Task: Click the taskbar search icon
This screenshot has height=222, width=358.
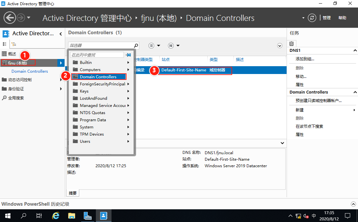Action: click(x=23, y=215)
